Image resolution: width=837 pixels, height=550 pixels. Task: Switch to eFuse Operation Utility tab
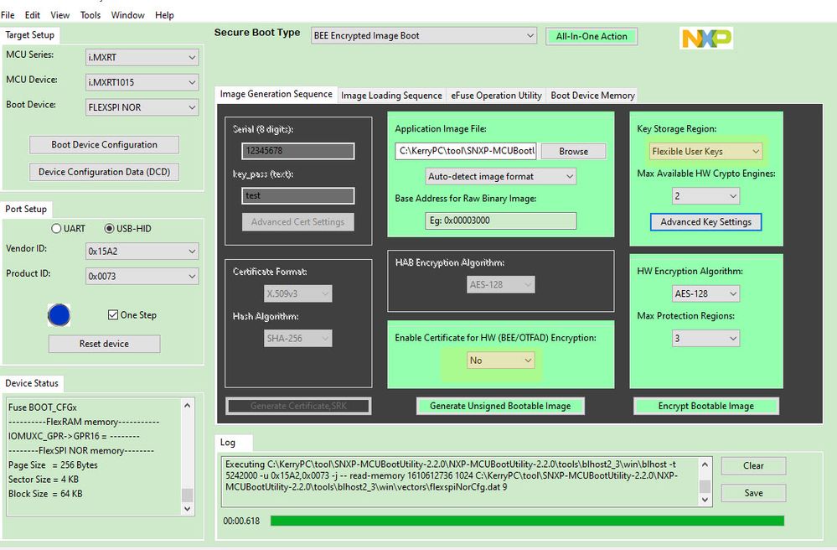tap(497, 95)
